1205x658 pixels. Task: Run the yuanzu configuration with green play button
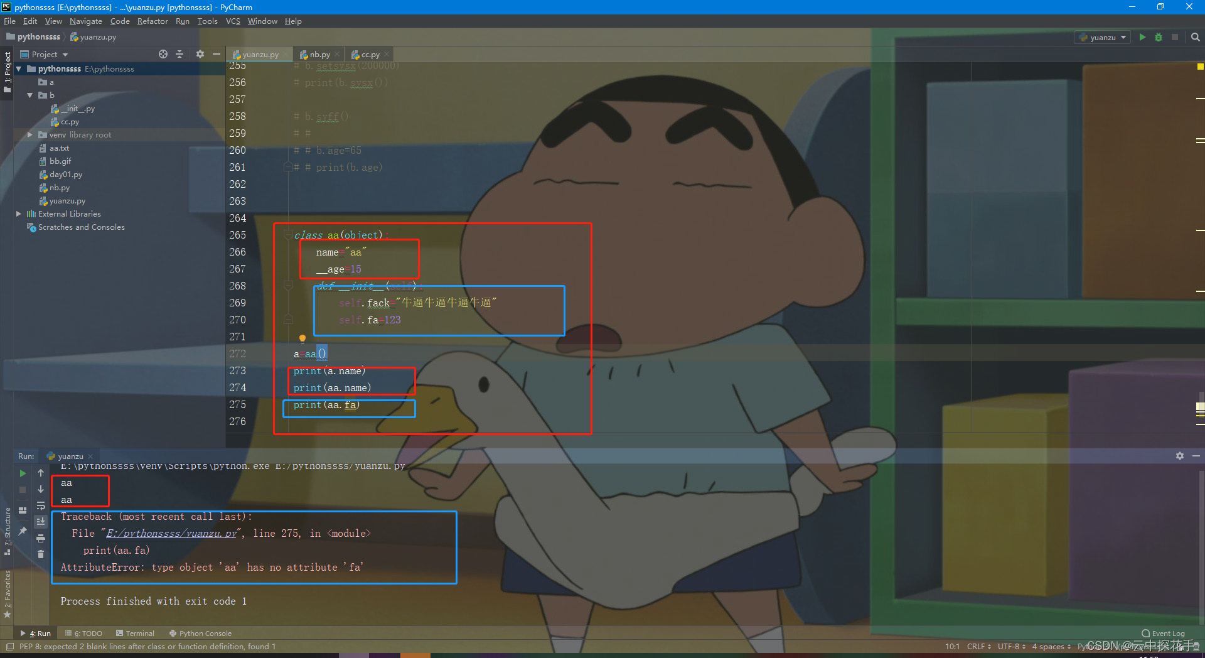tap(1142, 37)
